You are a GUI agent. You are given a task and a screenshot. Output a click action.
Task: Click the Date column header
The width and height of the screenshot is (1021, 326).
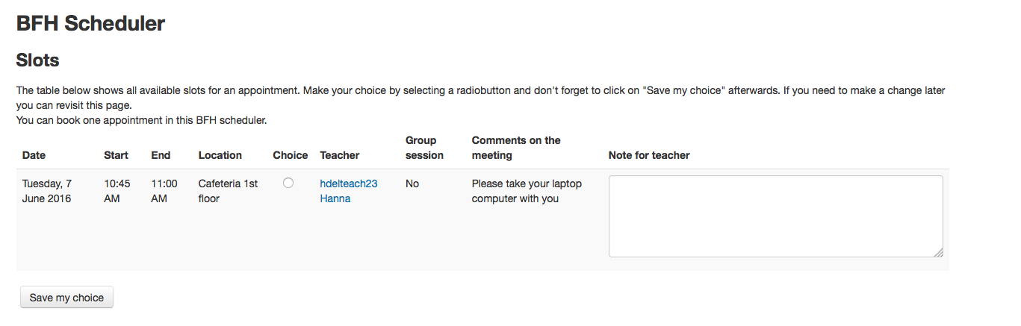(x=34, y=155)
